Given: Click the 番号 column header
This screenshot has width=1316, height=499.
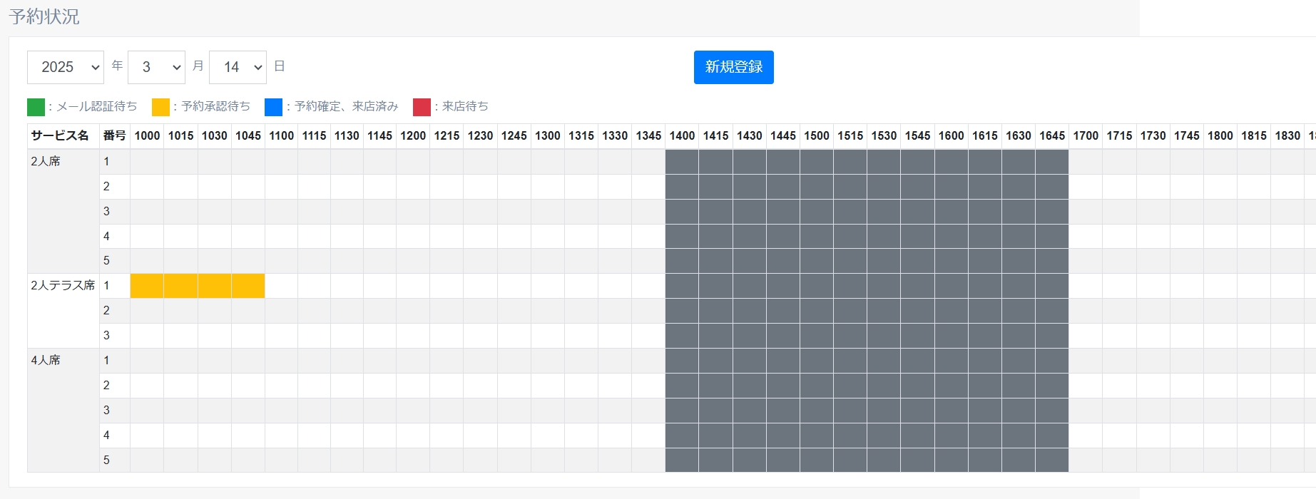Looking at the screenshot, I should click(114, 135).
